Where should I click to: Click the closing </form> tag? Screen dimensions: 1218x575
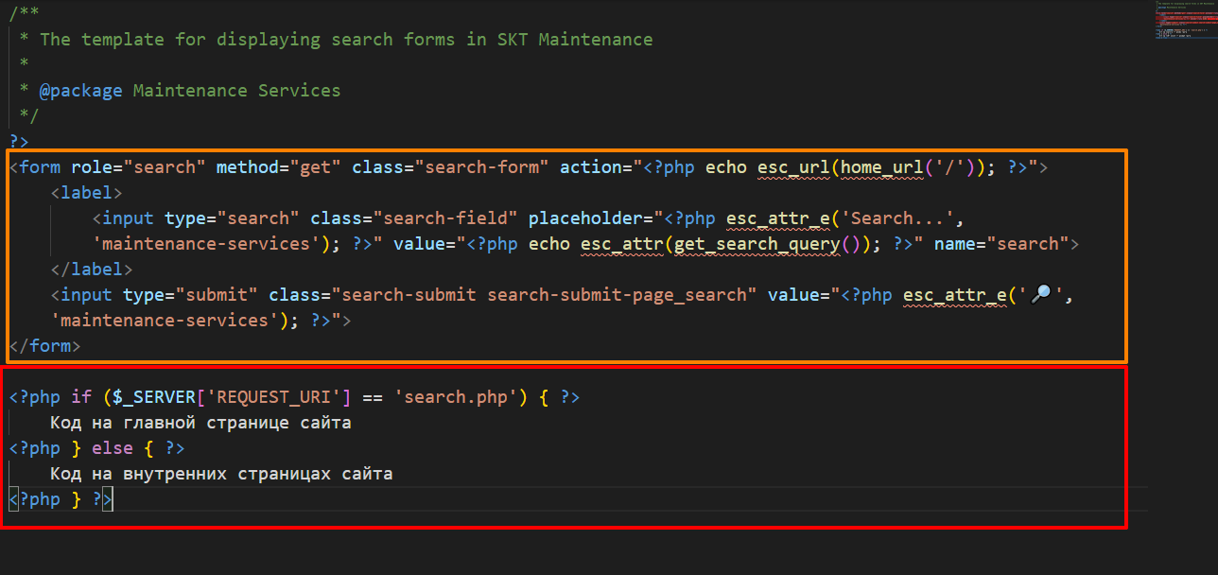point(44,346)
